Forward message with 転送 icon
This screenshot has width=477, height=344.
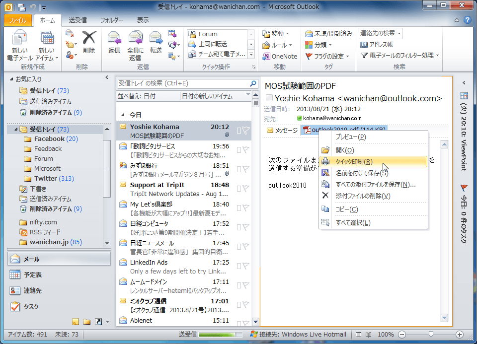click(156, 42)
